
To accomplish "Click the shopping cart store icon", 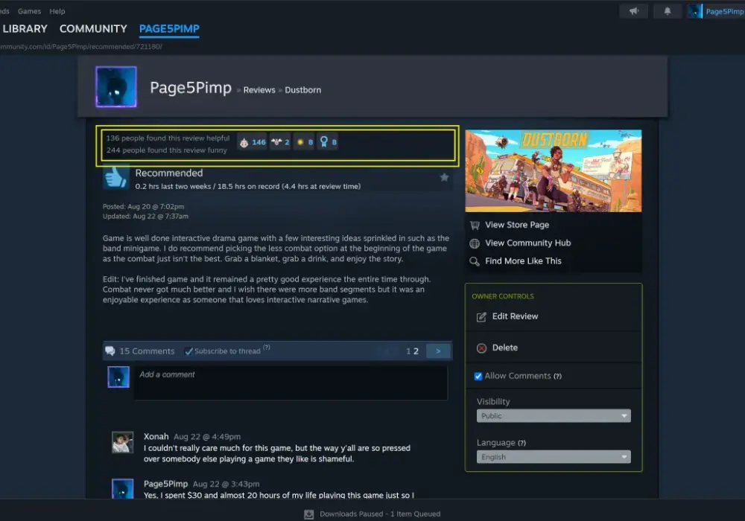I will (474, 225).
